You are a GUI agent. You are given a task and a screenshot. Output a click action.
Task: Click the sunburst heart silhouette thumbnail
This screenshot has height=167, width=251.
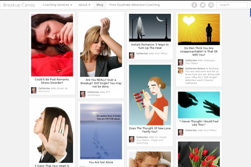(199, 29)
